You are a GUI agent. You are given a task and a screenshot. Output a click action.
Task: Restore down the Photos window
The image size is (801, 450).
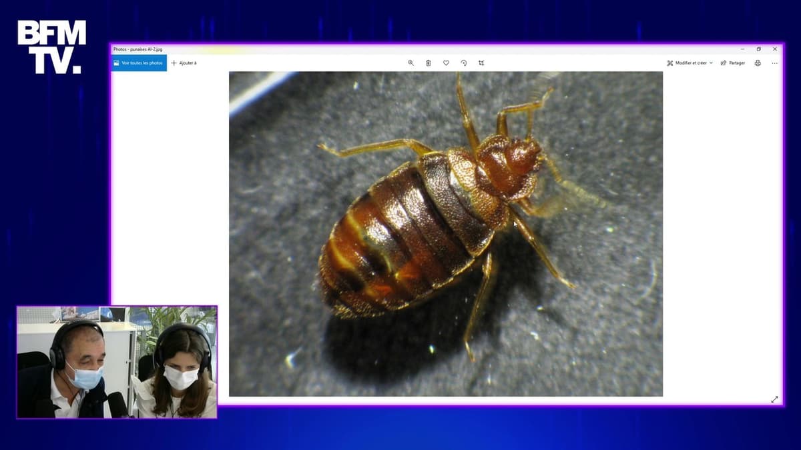pyautogui.click(x=758, y=49)
